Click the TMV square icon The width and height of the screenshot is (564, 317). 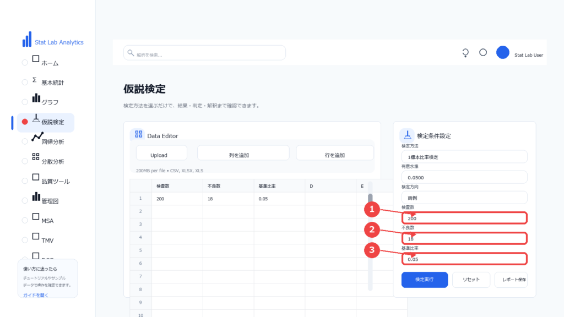click(x=36, y=236)
